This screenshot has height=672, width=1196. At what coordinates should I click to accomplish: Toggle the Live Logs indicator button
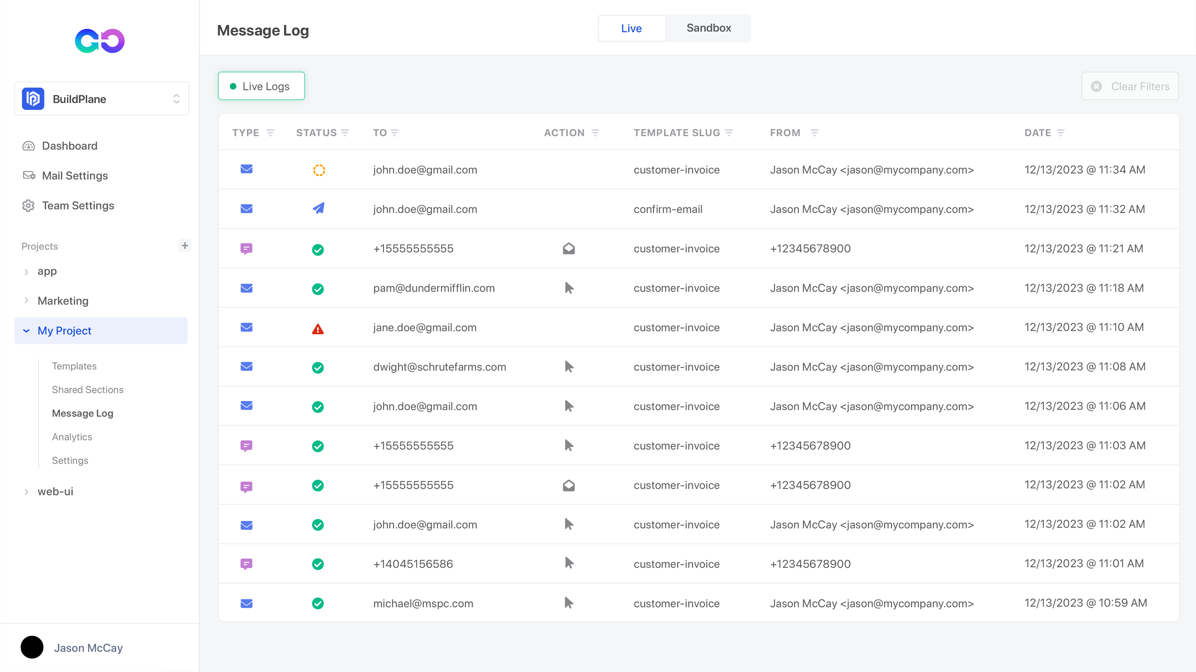261,86
